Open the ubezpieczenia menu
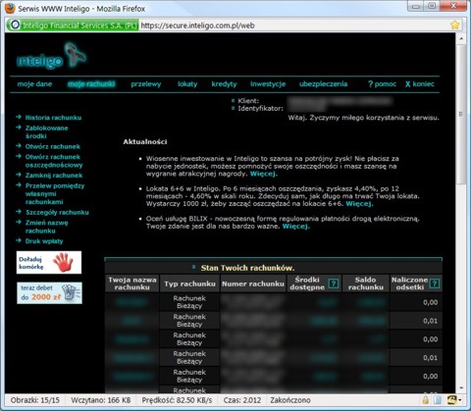 tap(323, 84)
